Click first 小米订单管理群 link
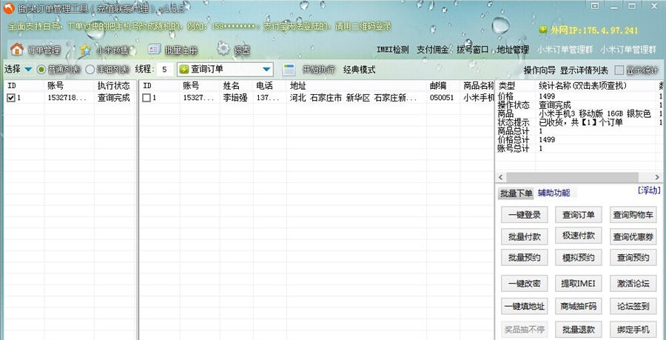Screen dimensions: 666x340 coord(565,50)
